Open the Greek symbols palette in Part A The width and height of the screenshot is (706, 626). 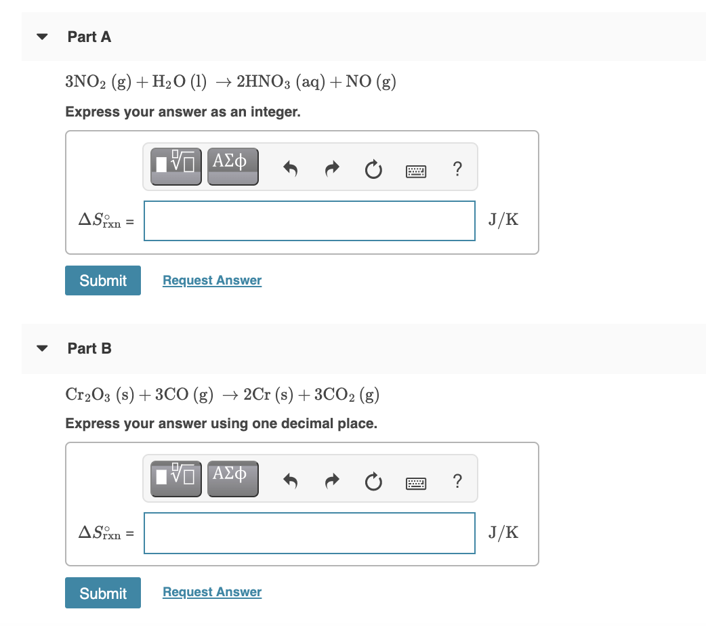pos(232,166)
